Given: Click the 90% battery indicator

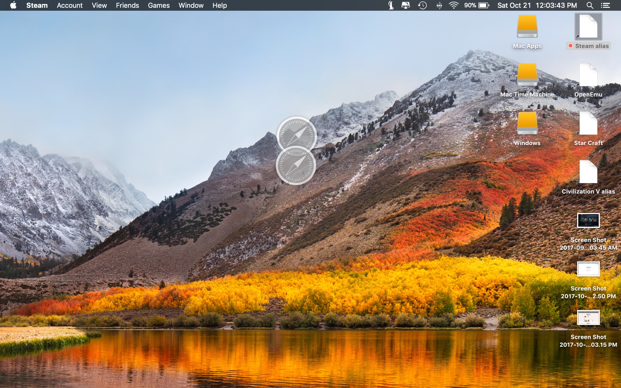Looking at the screenshot, I should (477, 5).
